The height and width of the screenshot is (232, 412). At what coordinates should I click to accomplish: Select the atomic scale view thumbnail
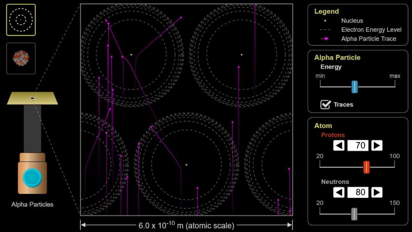[x=21, y=20]
